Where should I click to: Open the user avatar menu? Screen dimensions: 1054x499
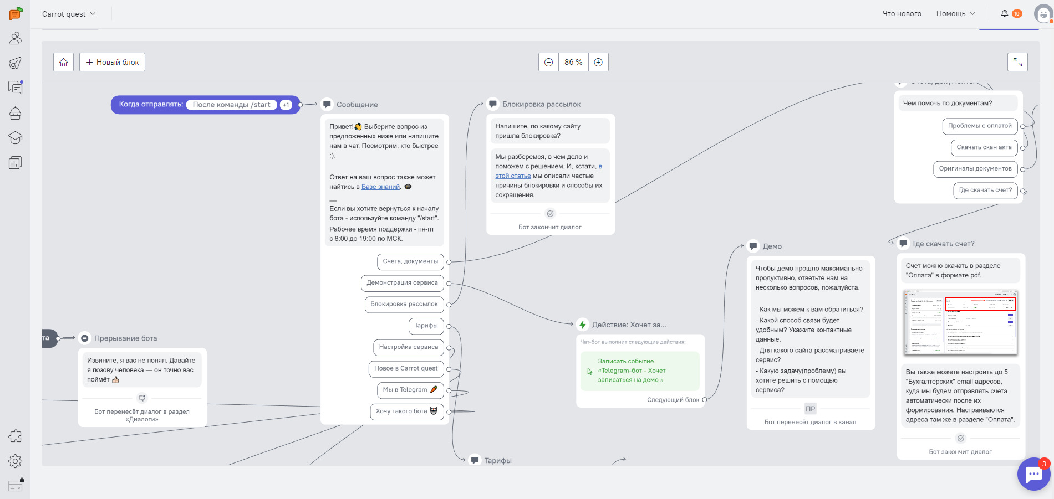[x=1043, y=14]
